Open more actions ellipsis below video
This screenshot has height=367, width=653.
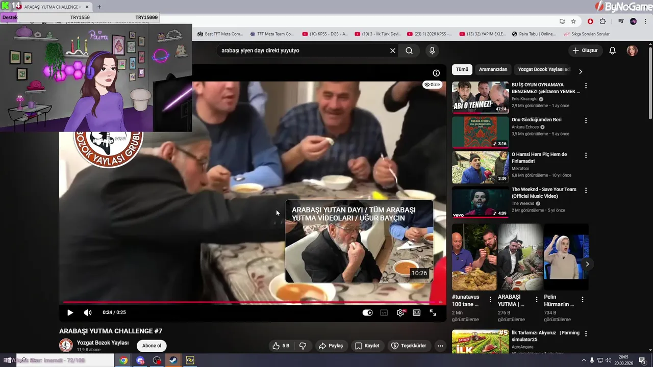pyautogui.click(x=440, y=346)
